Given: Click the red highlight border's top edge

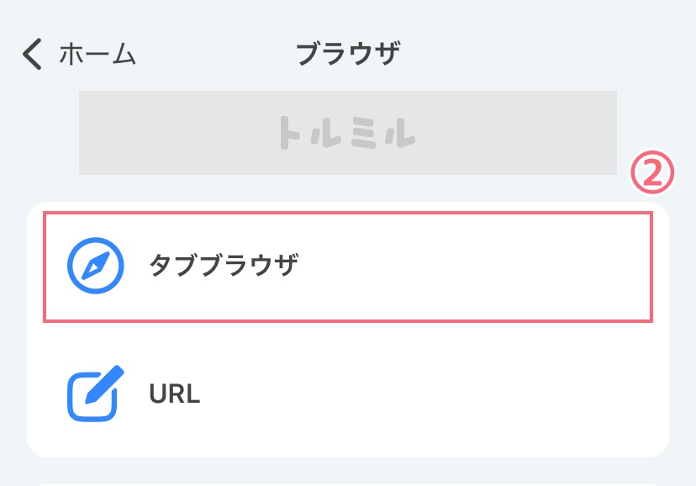Looking at the screenshot, I should point(347,214).
